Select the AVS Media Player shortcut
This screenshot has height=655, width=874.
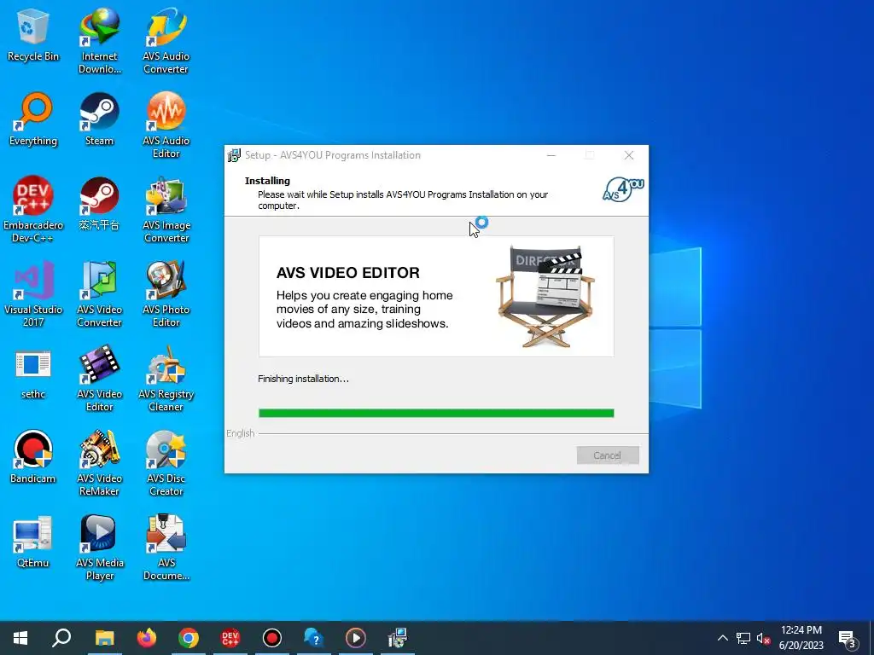coord(100,548)
